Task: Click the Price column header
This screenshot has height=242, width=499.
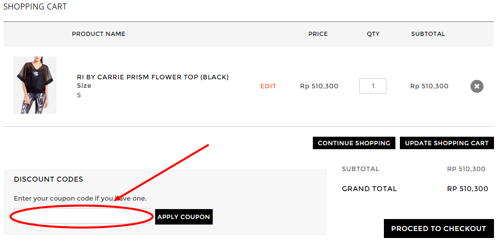Action: (318, 34)
